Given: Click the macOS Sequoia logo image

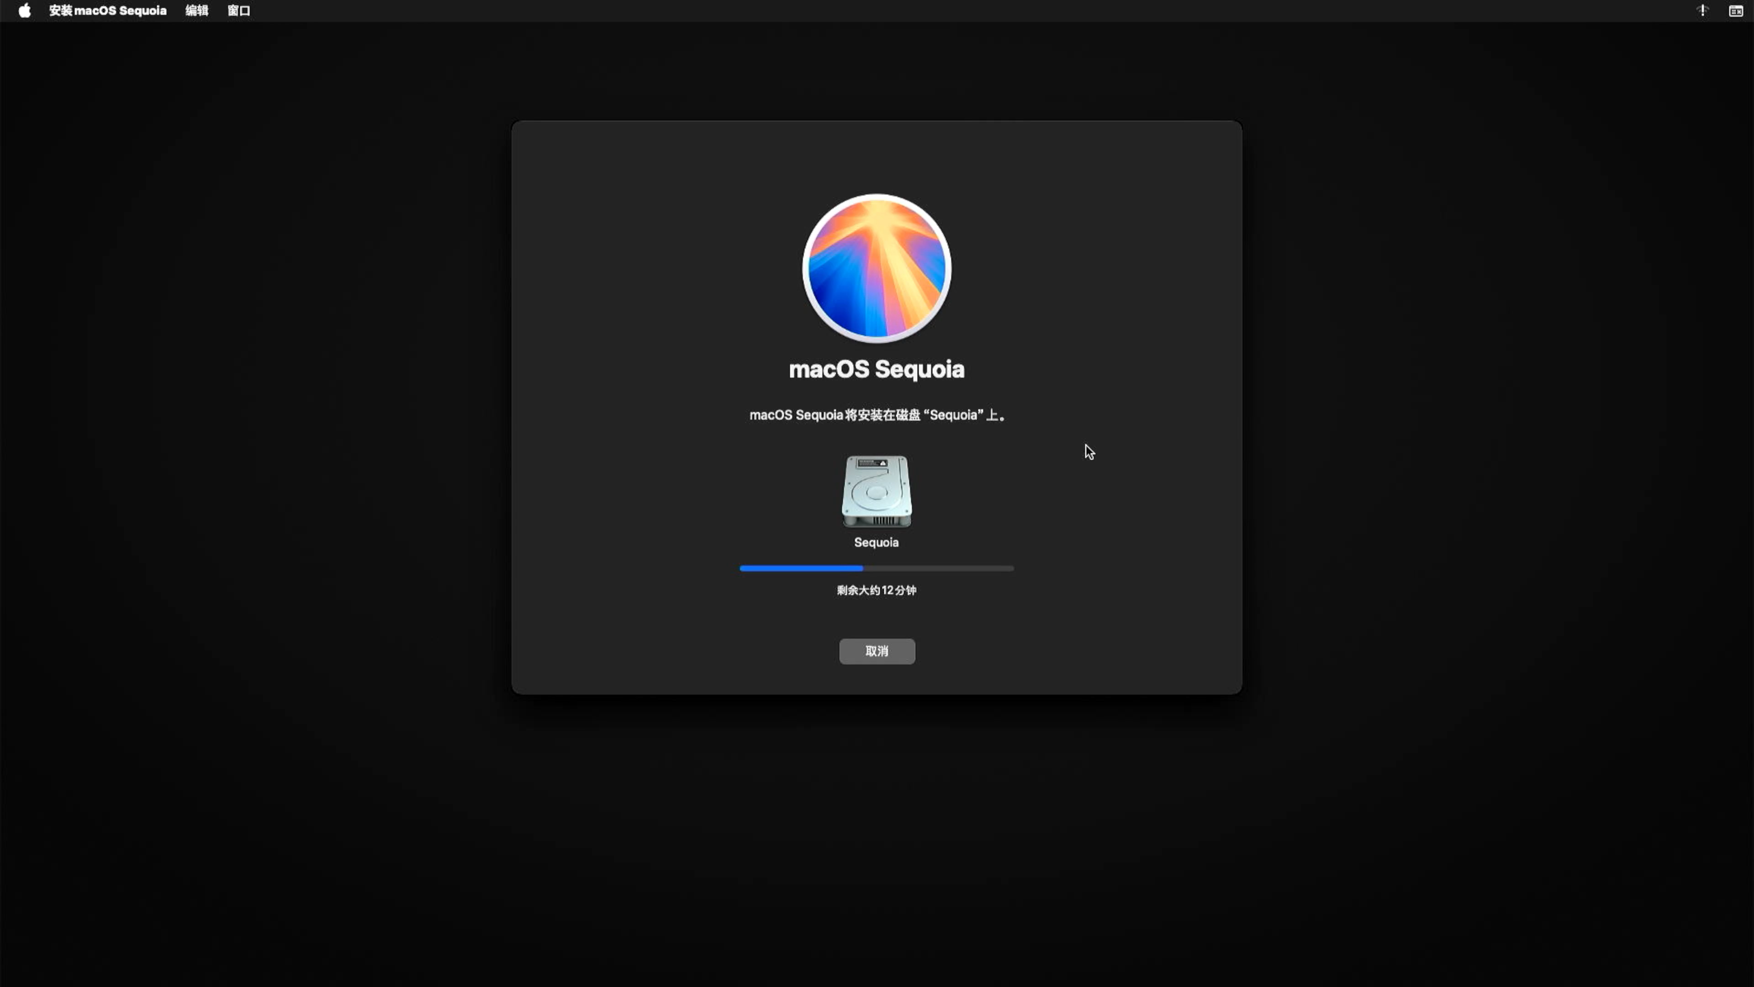Looking at the screenshot, I should [877, 268].
